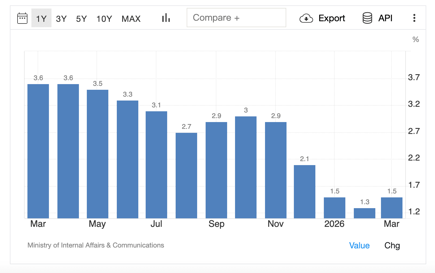Click the last March bar labeled 1.5
This screenshot has height=273, width=435.
[x=392, y=208]
